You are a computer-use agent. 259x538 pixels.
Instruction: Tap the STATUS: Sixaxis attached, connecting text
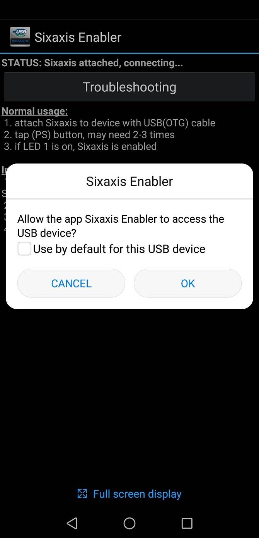pyautogui.click(x=92, y=63)
